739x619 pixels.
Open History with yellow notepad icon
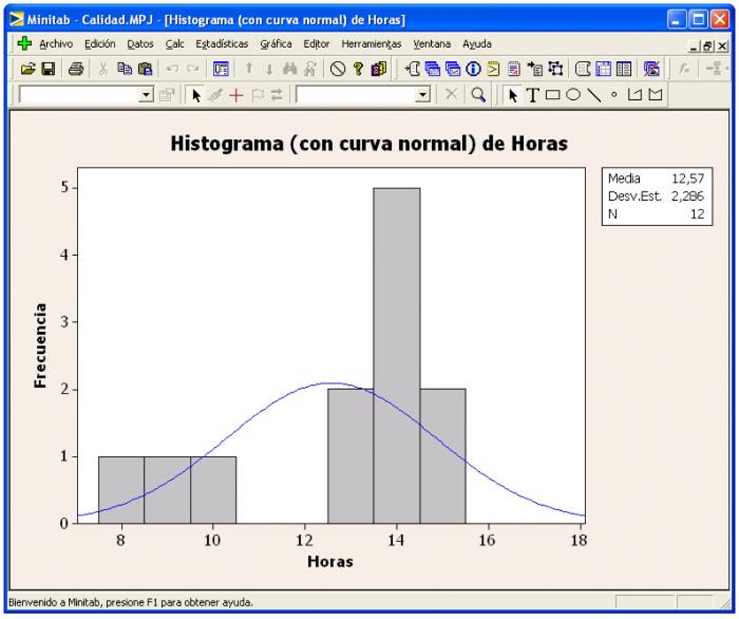pyautogui.click(x=493, y=70)
